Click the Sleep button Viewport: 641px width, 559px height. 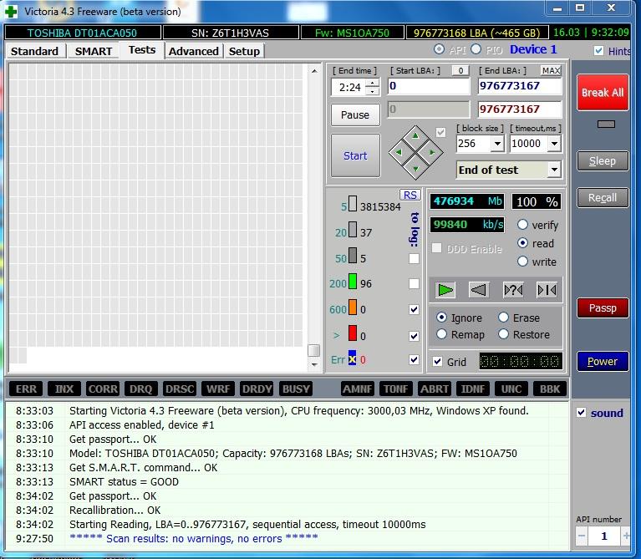pos(603,160)
